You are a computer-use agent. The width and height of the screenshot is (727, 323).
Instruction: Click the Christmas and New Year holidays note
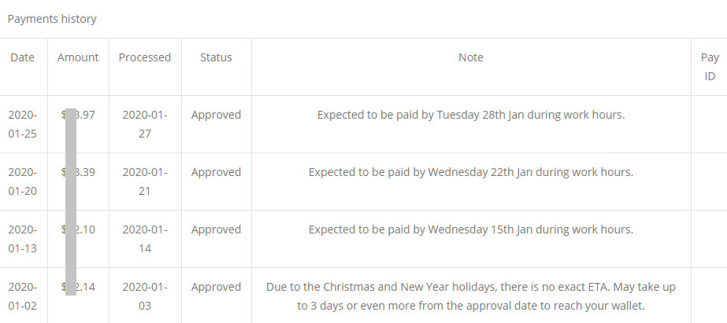(x=471, y=296)
